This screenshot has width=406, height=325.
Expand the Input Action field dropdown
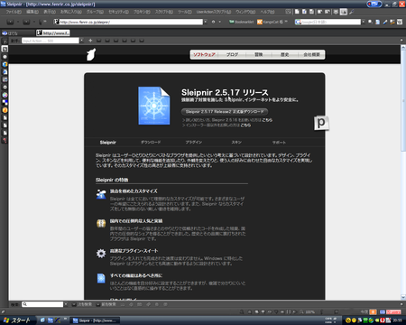tap(81, 41)
